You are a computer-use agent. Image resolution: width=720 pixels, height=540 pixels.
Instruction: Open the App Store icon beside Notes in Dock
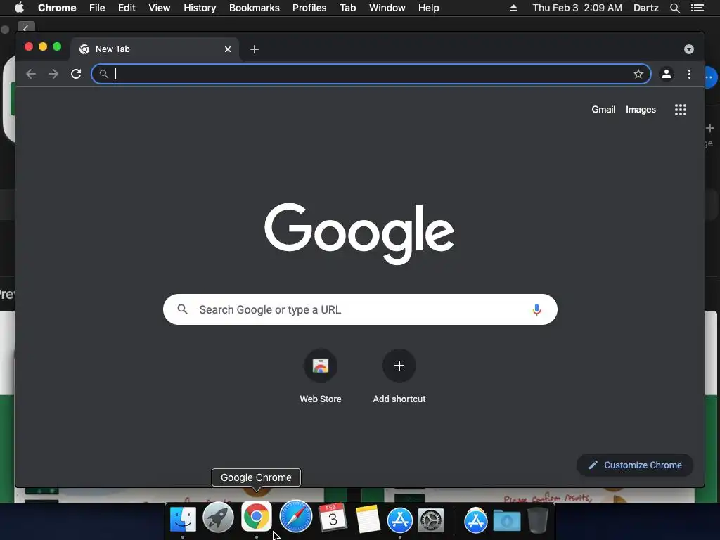[400, 520]
